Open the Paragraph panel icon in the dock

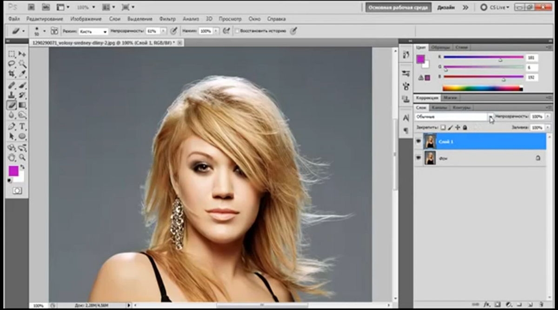406,131
